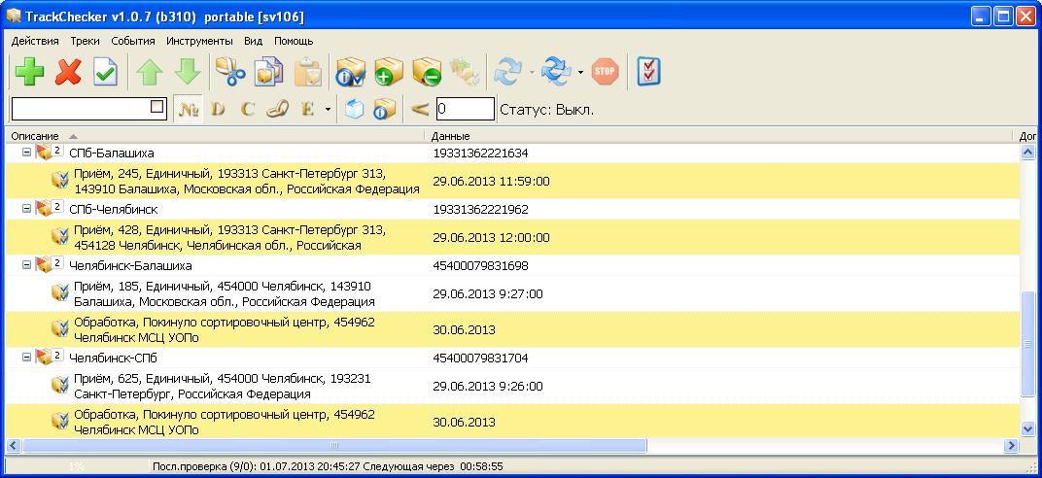Toggle the small checkbox inside search field

coord(157,108)
